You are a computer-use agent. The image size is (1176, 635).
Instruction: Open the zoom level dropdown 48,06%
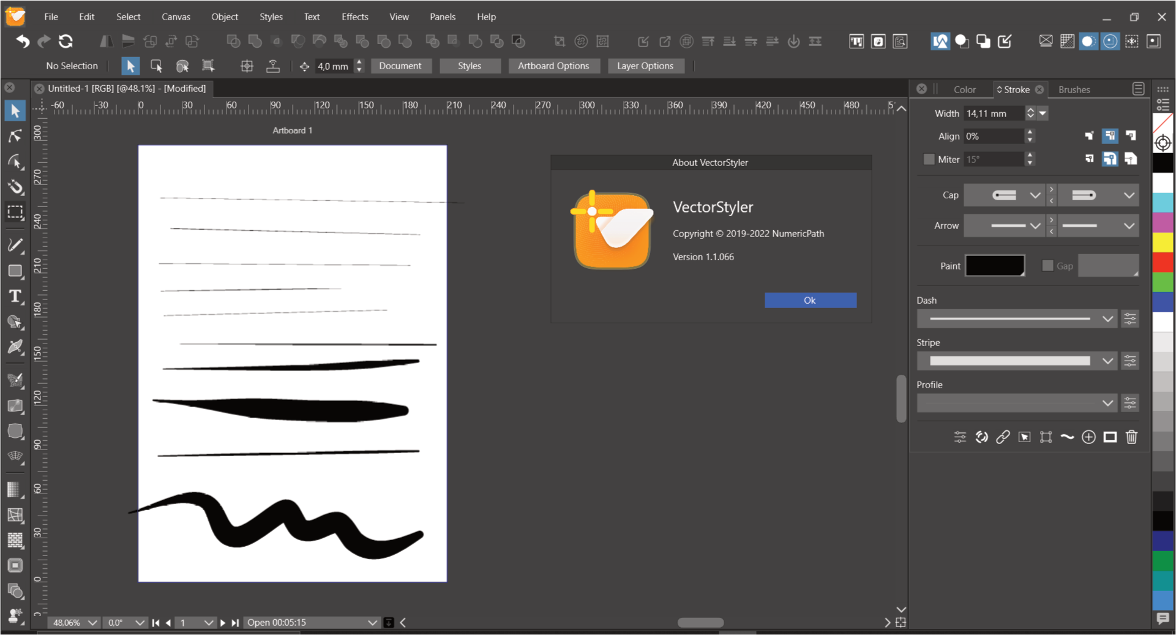click(92, 622)
